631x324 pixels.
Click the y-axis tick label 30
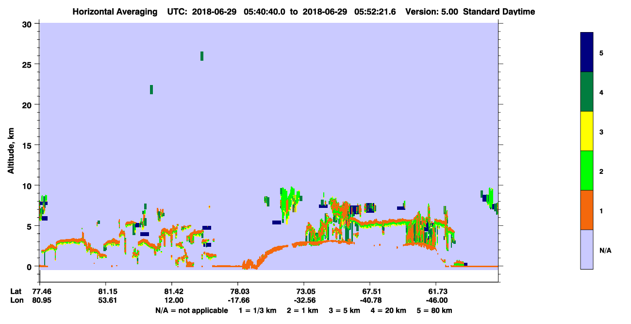click(x=28, y=24)
